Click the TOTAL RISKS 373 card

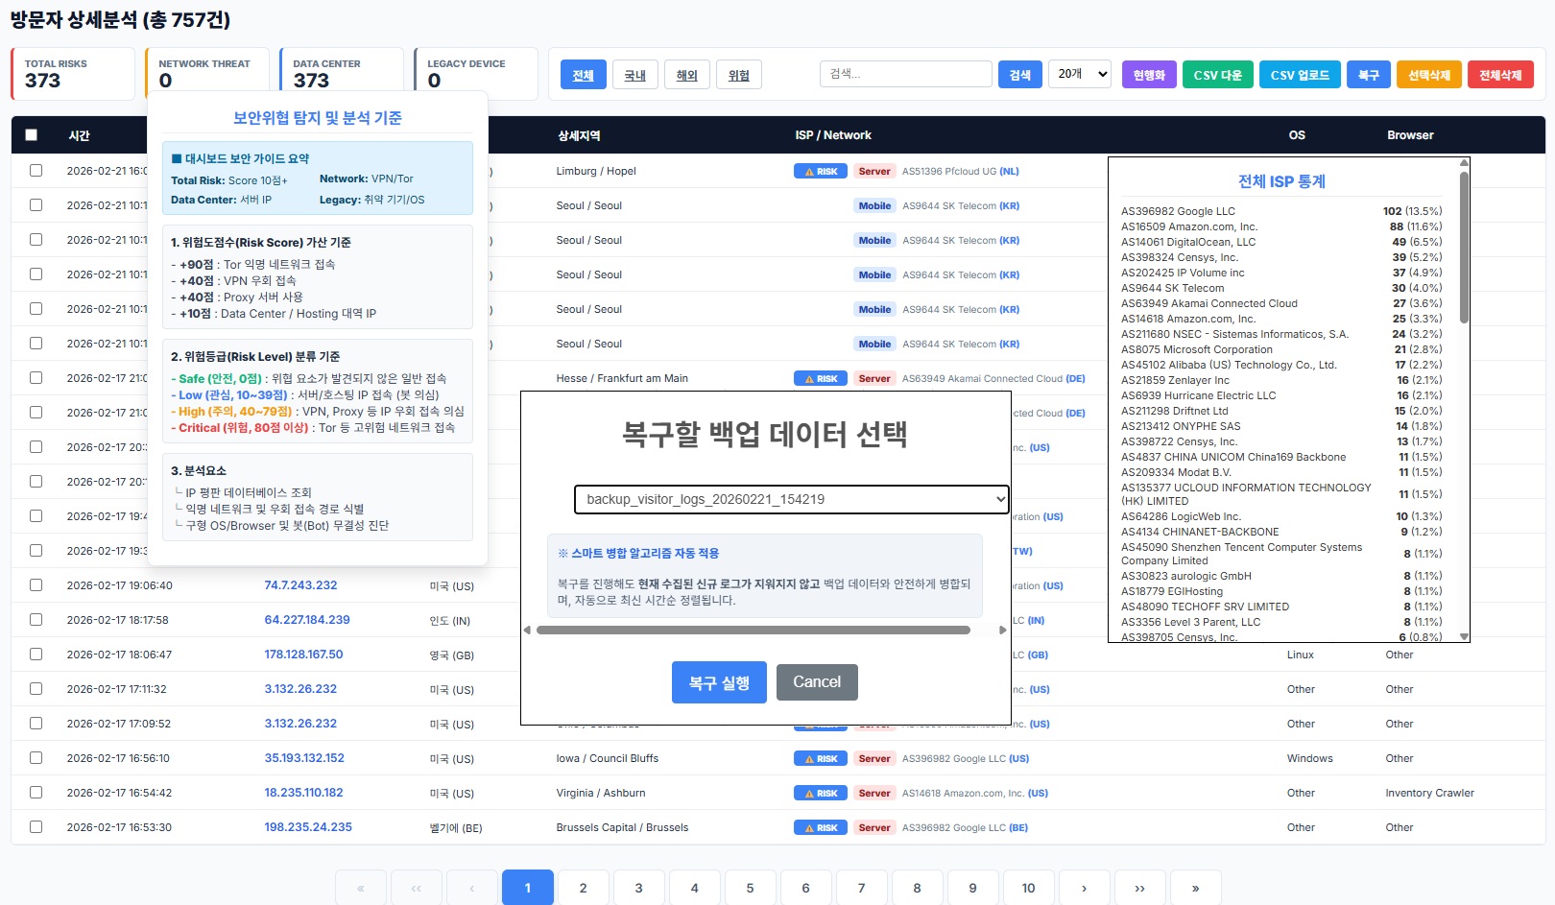pos(73,74)
